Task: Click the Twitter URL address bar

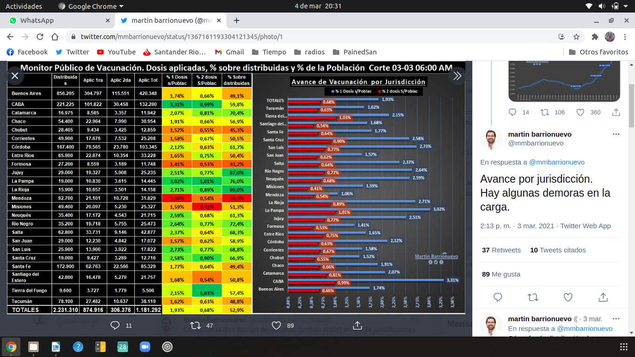Action: (279, 37)
